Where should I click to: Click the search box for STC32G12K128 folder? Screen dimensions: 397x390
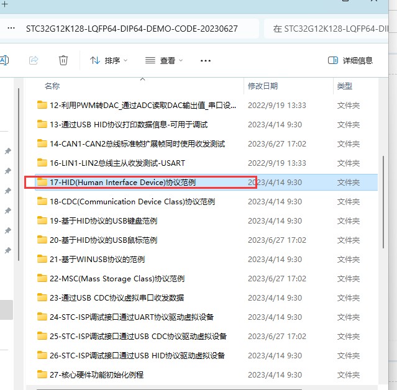(x=326, y=29)
